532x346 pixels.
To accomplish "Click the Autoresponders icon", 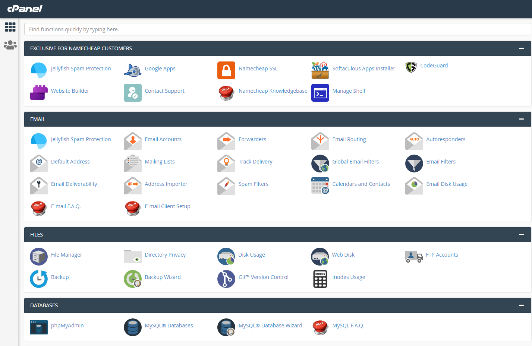I will (414, 141).
